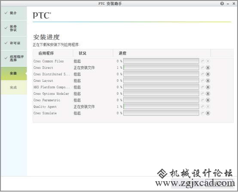Open the help question mark icon

pyautogui.click(x=222, y=3)
